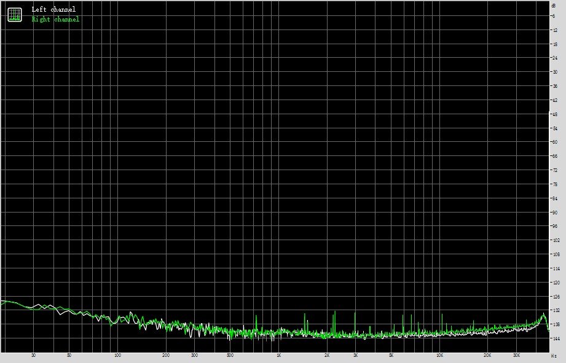Click the 2K frequency axis label
The image size is (566, 363).
[327, 356]
